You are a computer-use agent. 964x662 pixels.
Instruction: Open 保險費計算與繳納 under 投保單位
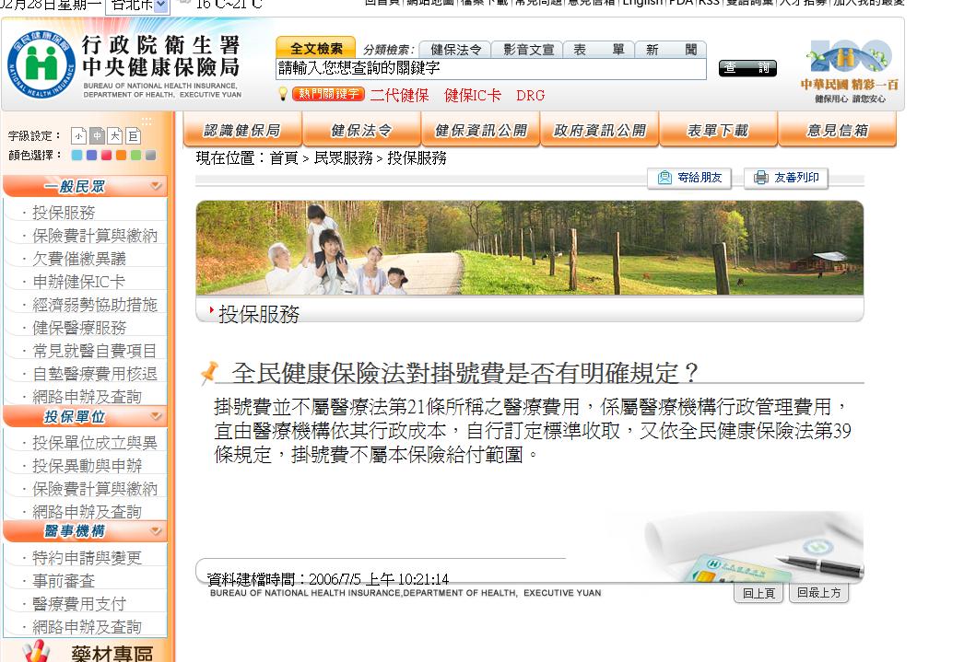click(x=95, y=489)
